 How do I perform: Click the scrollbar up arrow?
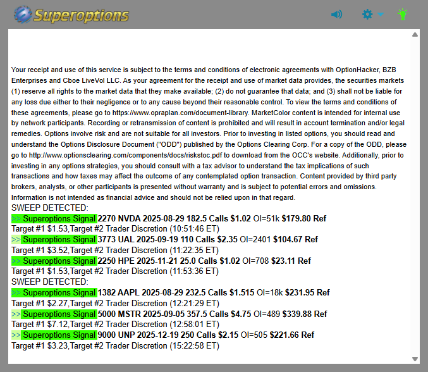click(415, 35)
